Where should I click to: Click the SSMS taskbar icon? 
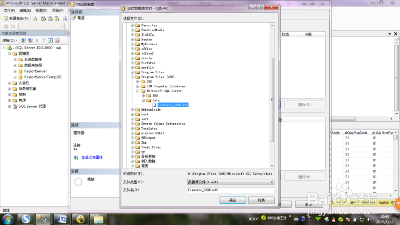(x=43, y=219)
